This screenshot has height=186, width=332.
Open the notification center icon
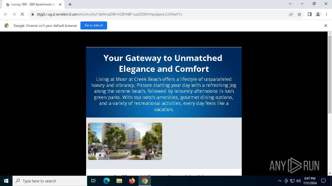pos(323,181)
